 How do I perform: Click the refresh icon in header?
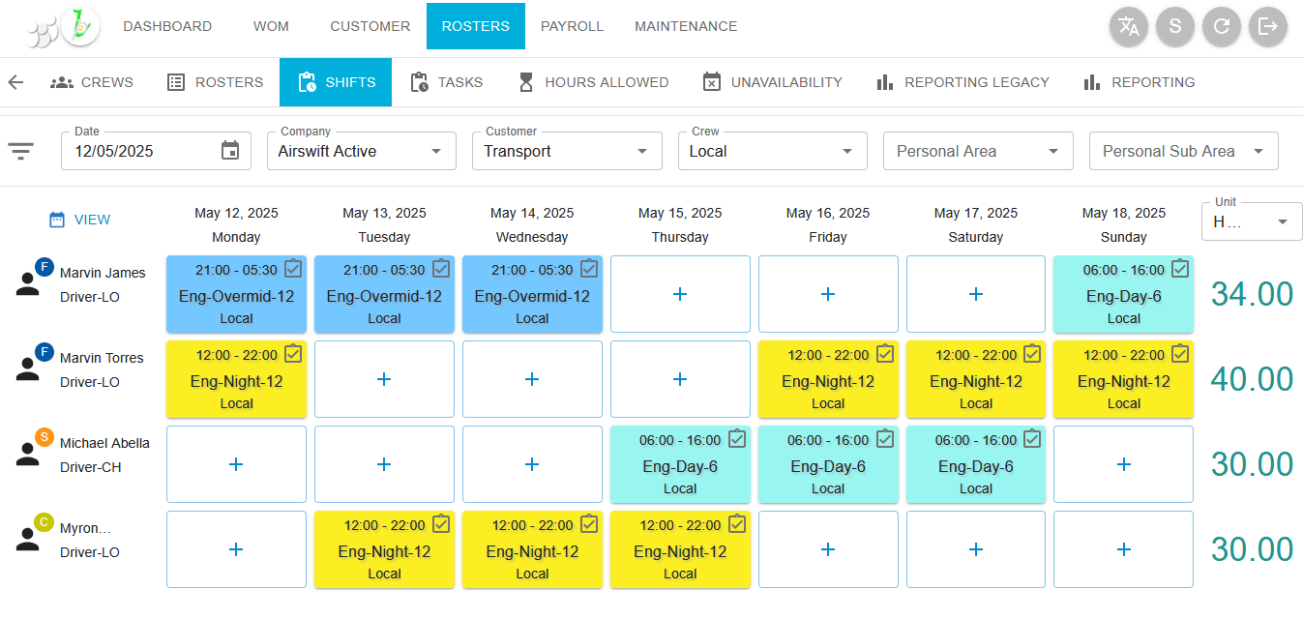1221,26
